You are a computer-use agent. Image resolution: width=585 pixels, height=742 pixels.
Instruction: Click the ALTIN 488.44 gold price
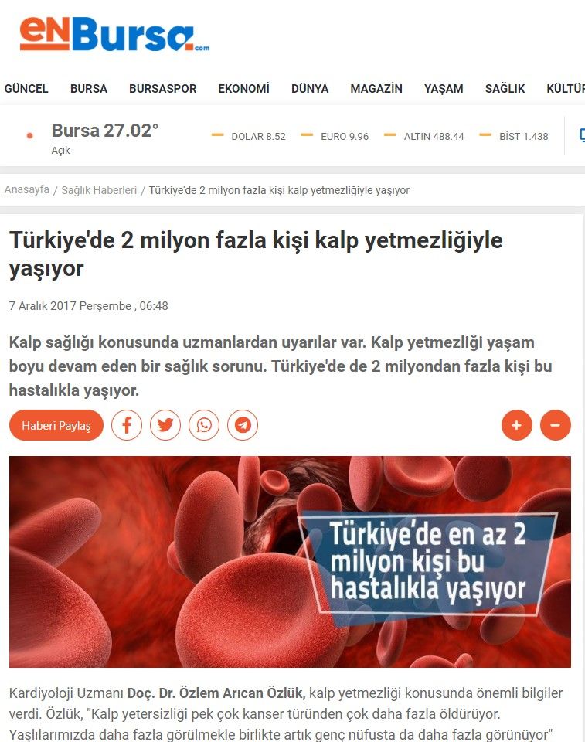(x=424, y=136)
